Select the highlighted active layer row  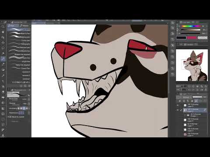coord(195,110)
